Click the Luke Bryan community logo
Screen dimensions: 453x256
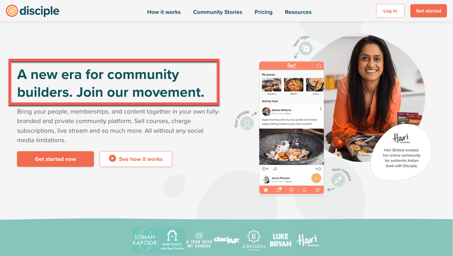point(280,240)
